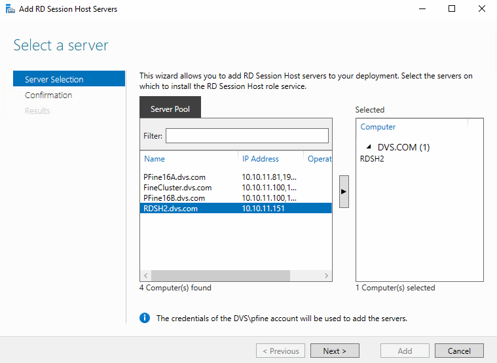Click the horizontal scrollbar's left arrow
The image size is (497, 363).
pyautogui.click(x=146, y=275)
